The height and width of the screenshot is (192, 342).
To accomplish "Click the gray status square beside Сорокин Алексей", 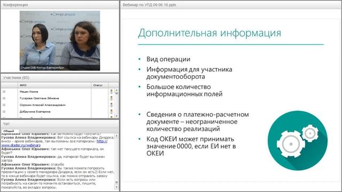I will tap(4, 105).
